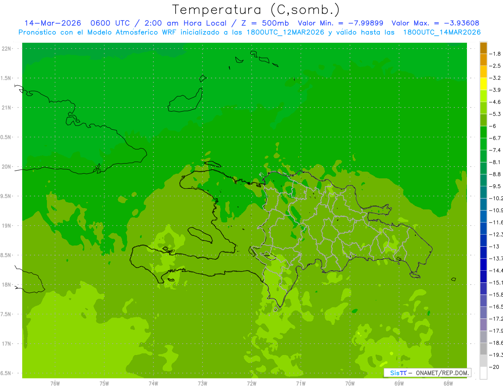This screenshot has width=503, height=389.
Task: Click the green swatch between -6 and -6.7
Action: point(483,132)
